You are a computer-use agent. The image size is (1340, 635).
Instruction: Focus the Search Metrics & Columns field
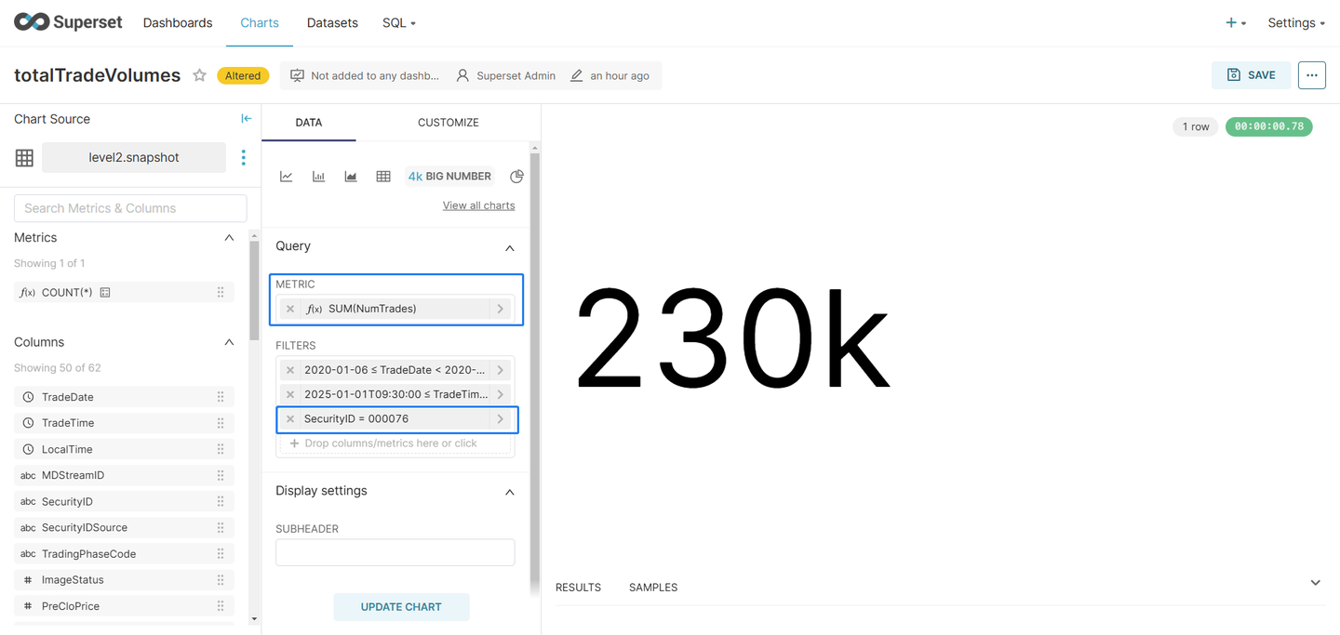tap(130, 208)
